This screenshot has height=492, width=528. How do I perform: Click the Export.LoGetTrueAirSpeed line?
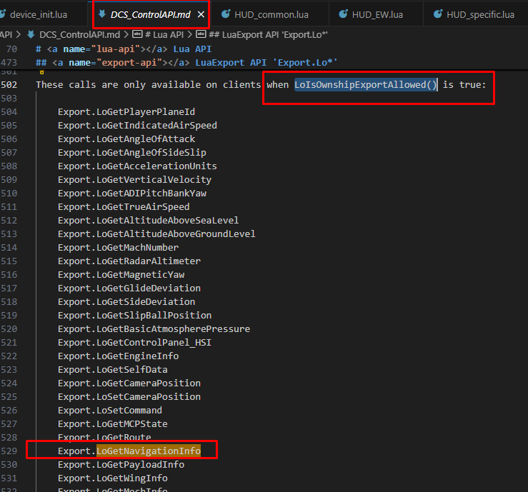[x=124, y=207]
